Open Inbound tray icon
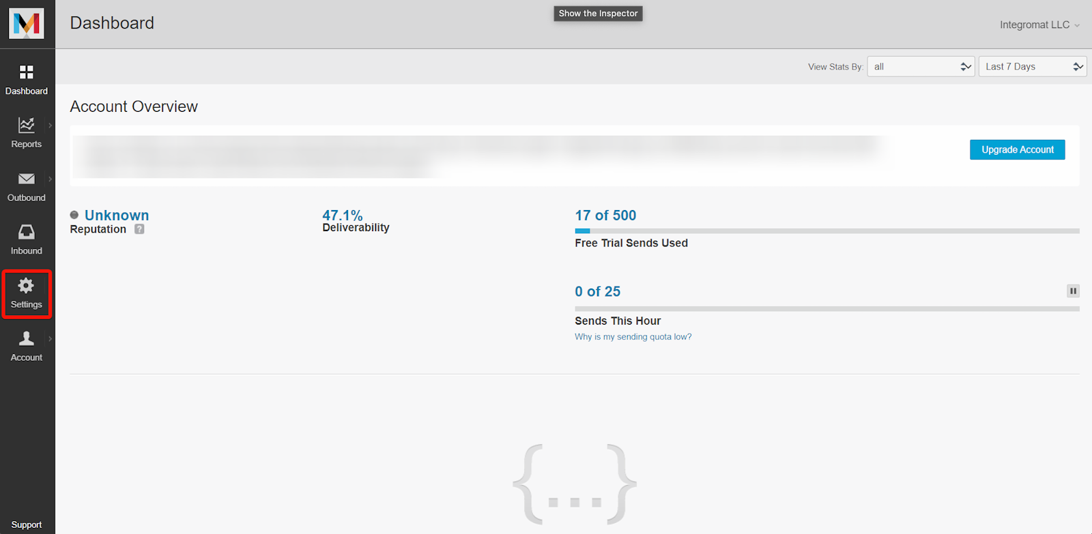 tap(27, 232)
